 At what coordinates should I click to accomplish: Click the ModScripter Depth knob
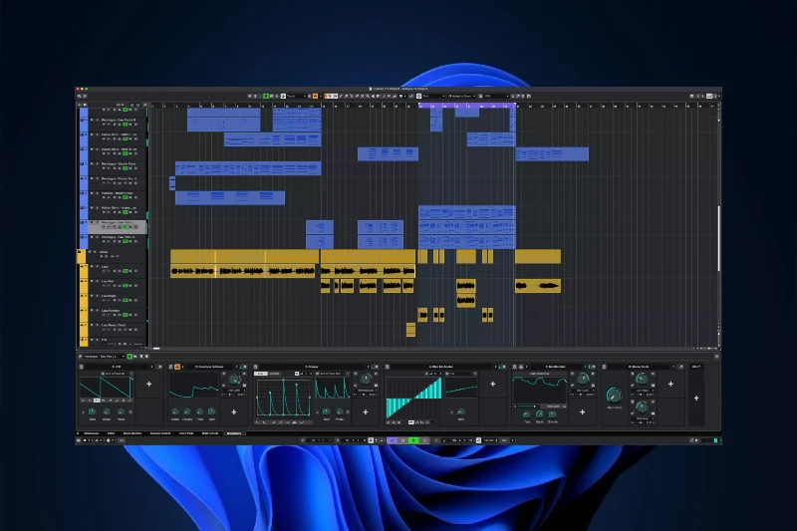pos(539,414)
